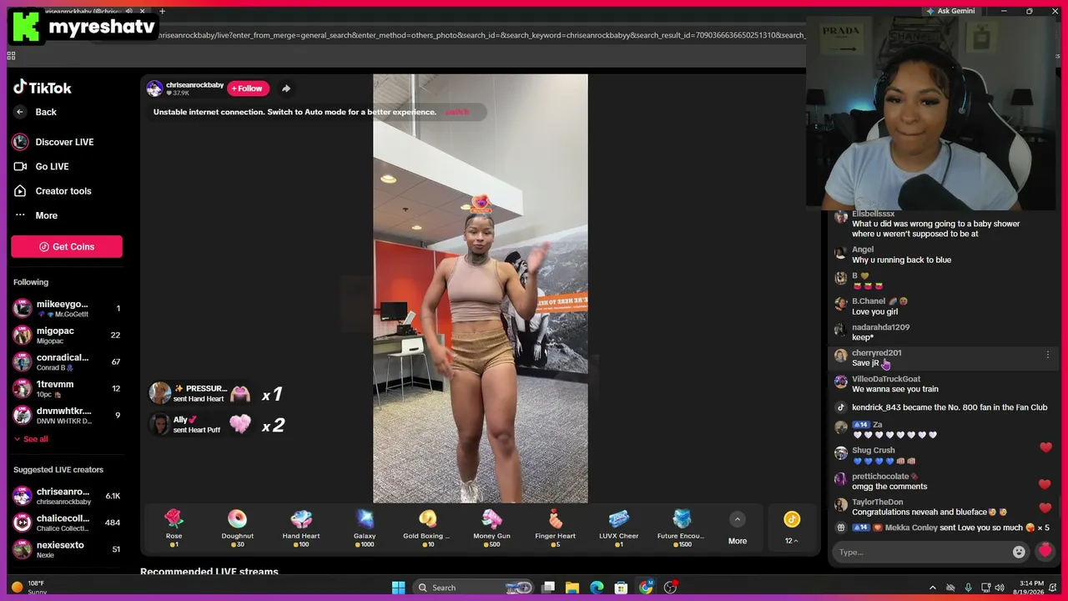Click the TikTok logo
Viewport: 1068px width, 601px height.
(43, 88)
